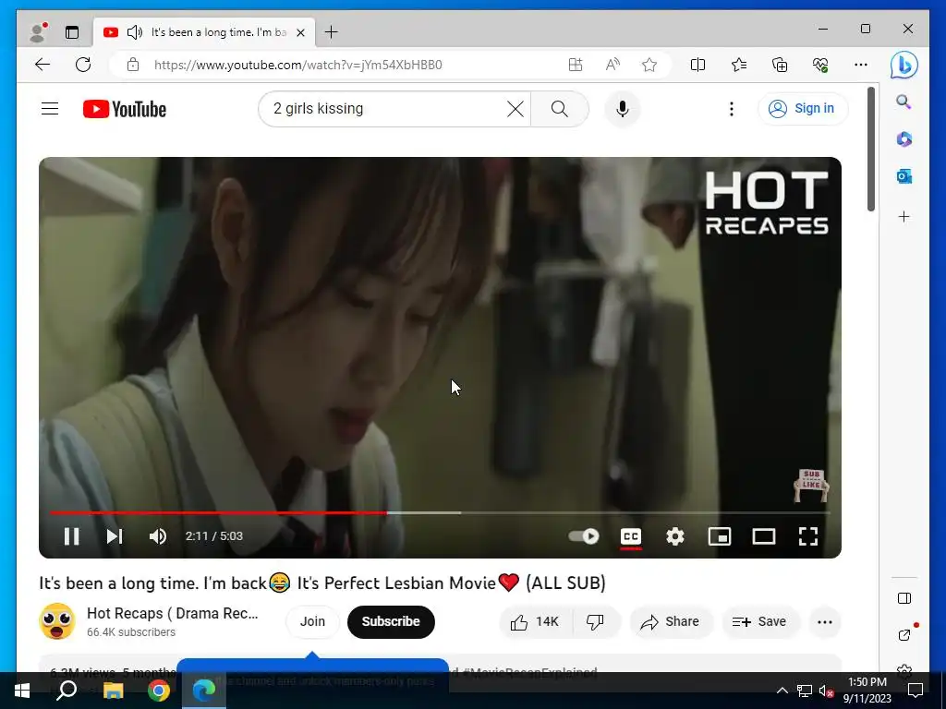Open more actions ellipsis below video

825,621
